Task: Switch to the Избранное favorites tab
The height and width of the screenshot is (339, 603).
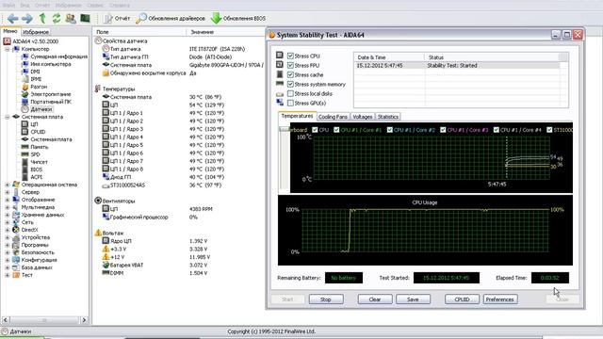Action: tap(36, 32)
